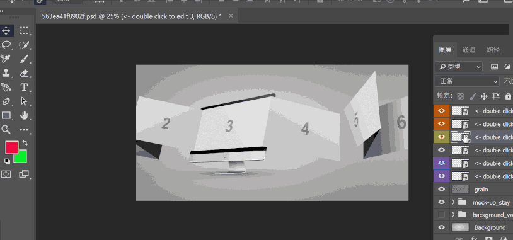Open the 类型 layer filter dropdown

(459, 67)
